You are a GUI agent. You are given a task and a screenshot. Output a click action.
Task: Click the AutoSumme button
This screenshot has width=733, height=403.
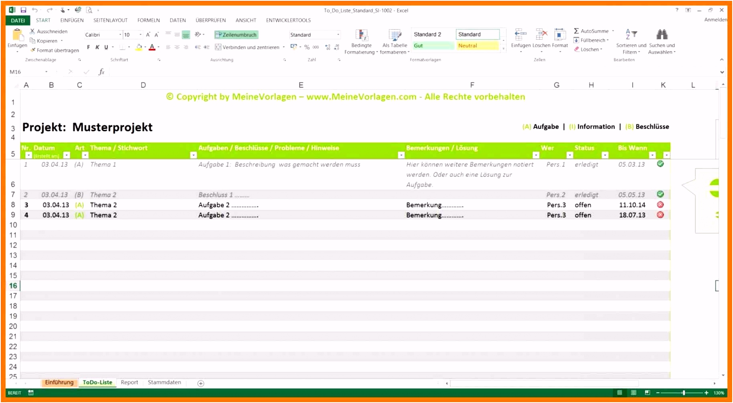click(x=591, y=31)
